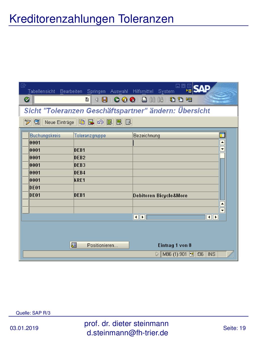This screenshot has height=343, width=257.
Task: Click the table configuration icon above scrollbar
Action: point(222,135)
